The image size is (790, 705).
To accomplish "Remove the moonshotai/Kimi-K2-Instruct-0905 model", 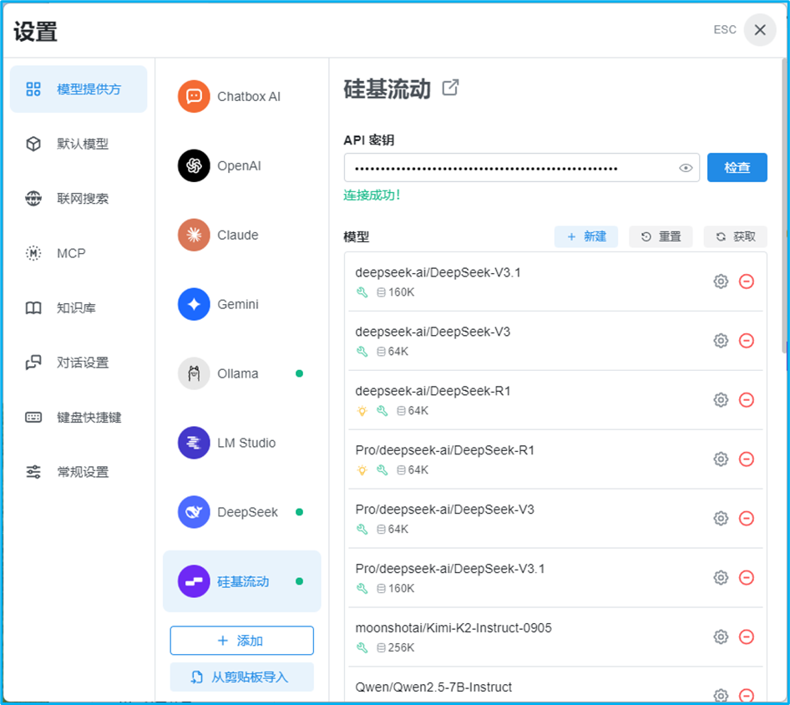I will [x=747, y=637].
